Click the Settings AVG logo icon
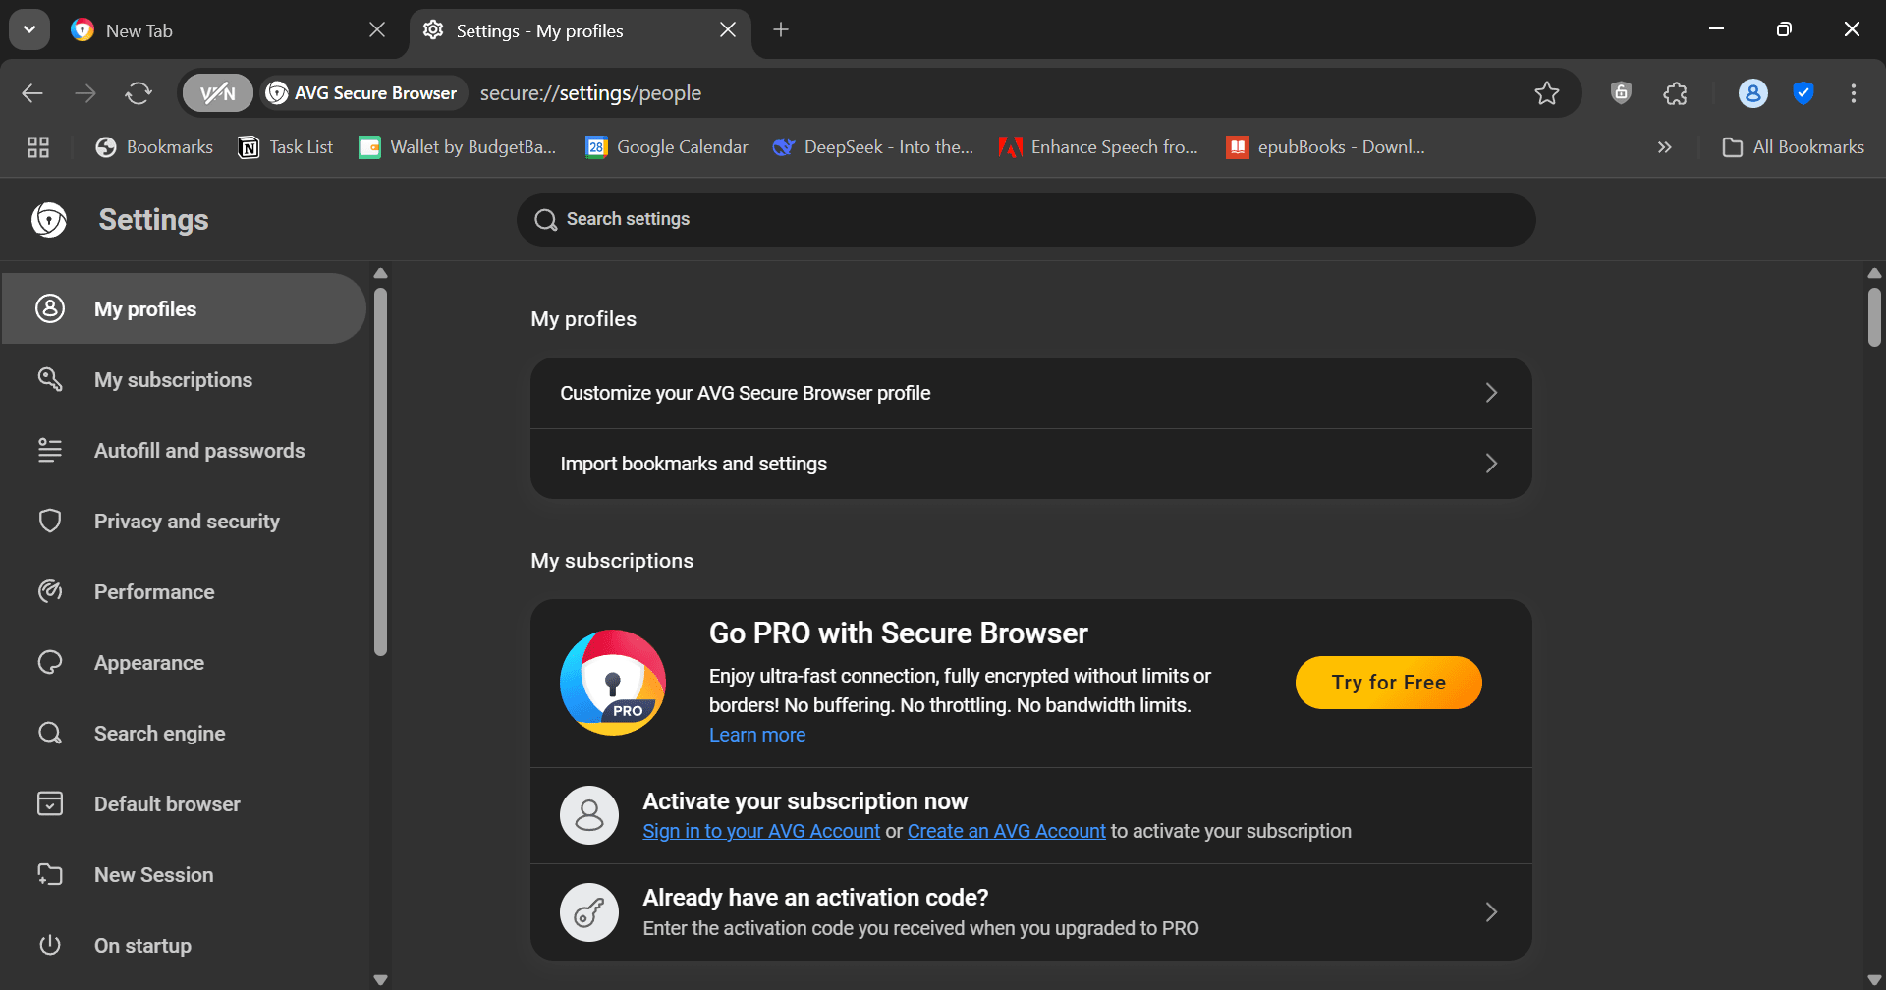 point(49,220)
